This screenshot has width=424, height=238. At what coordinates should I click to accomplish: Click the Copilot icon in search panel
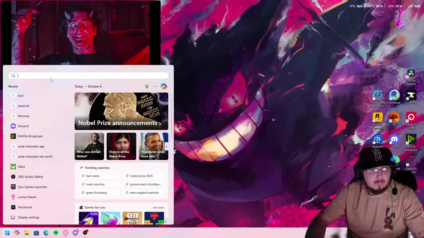(x=164, y=86)
